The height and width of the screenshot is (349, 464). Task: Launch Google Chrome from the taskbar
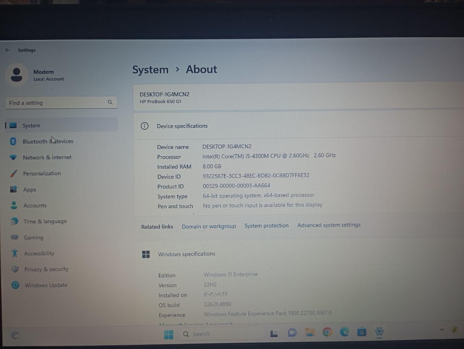coord(327,332)
